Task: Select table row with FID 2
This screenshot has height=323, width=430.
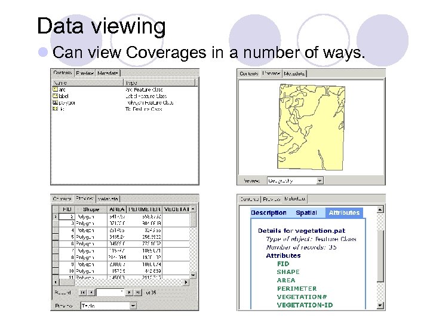Action: [x=121, y=217]
